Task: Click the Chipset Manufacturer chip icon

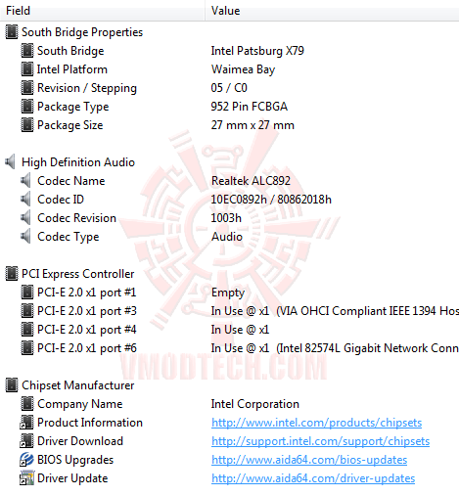Action: coord(12,385)
